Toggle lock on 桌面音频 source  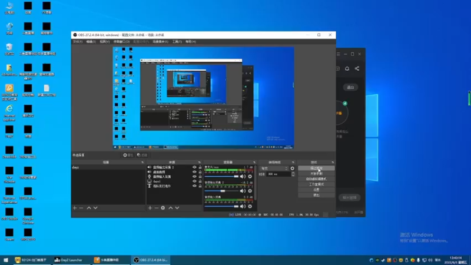tap(200, 172)
